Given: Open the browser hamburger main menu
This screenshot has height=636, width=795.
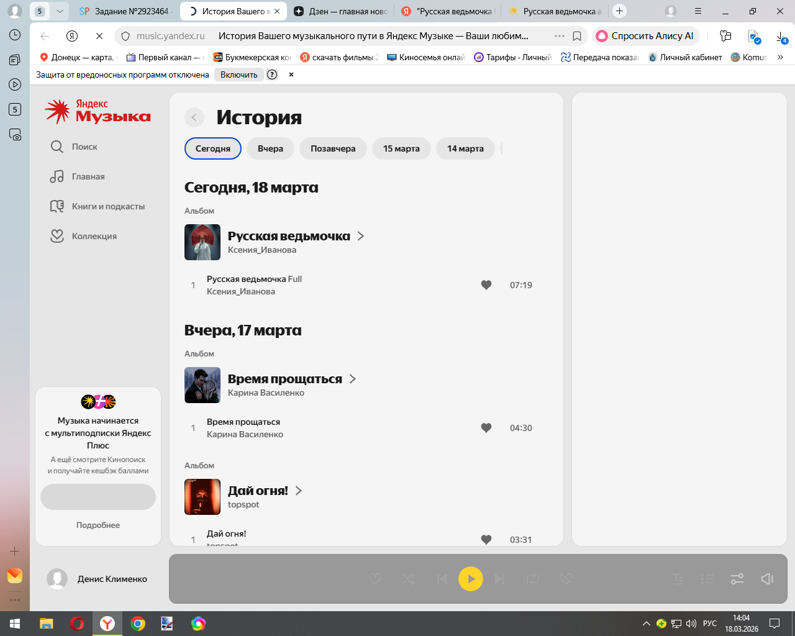Looking at the screenshot, I should [x=698, y=11].
